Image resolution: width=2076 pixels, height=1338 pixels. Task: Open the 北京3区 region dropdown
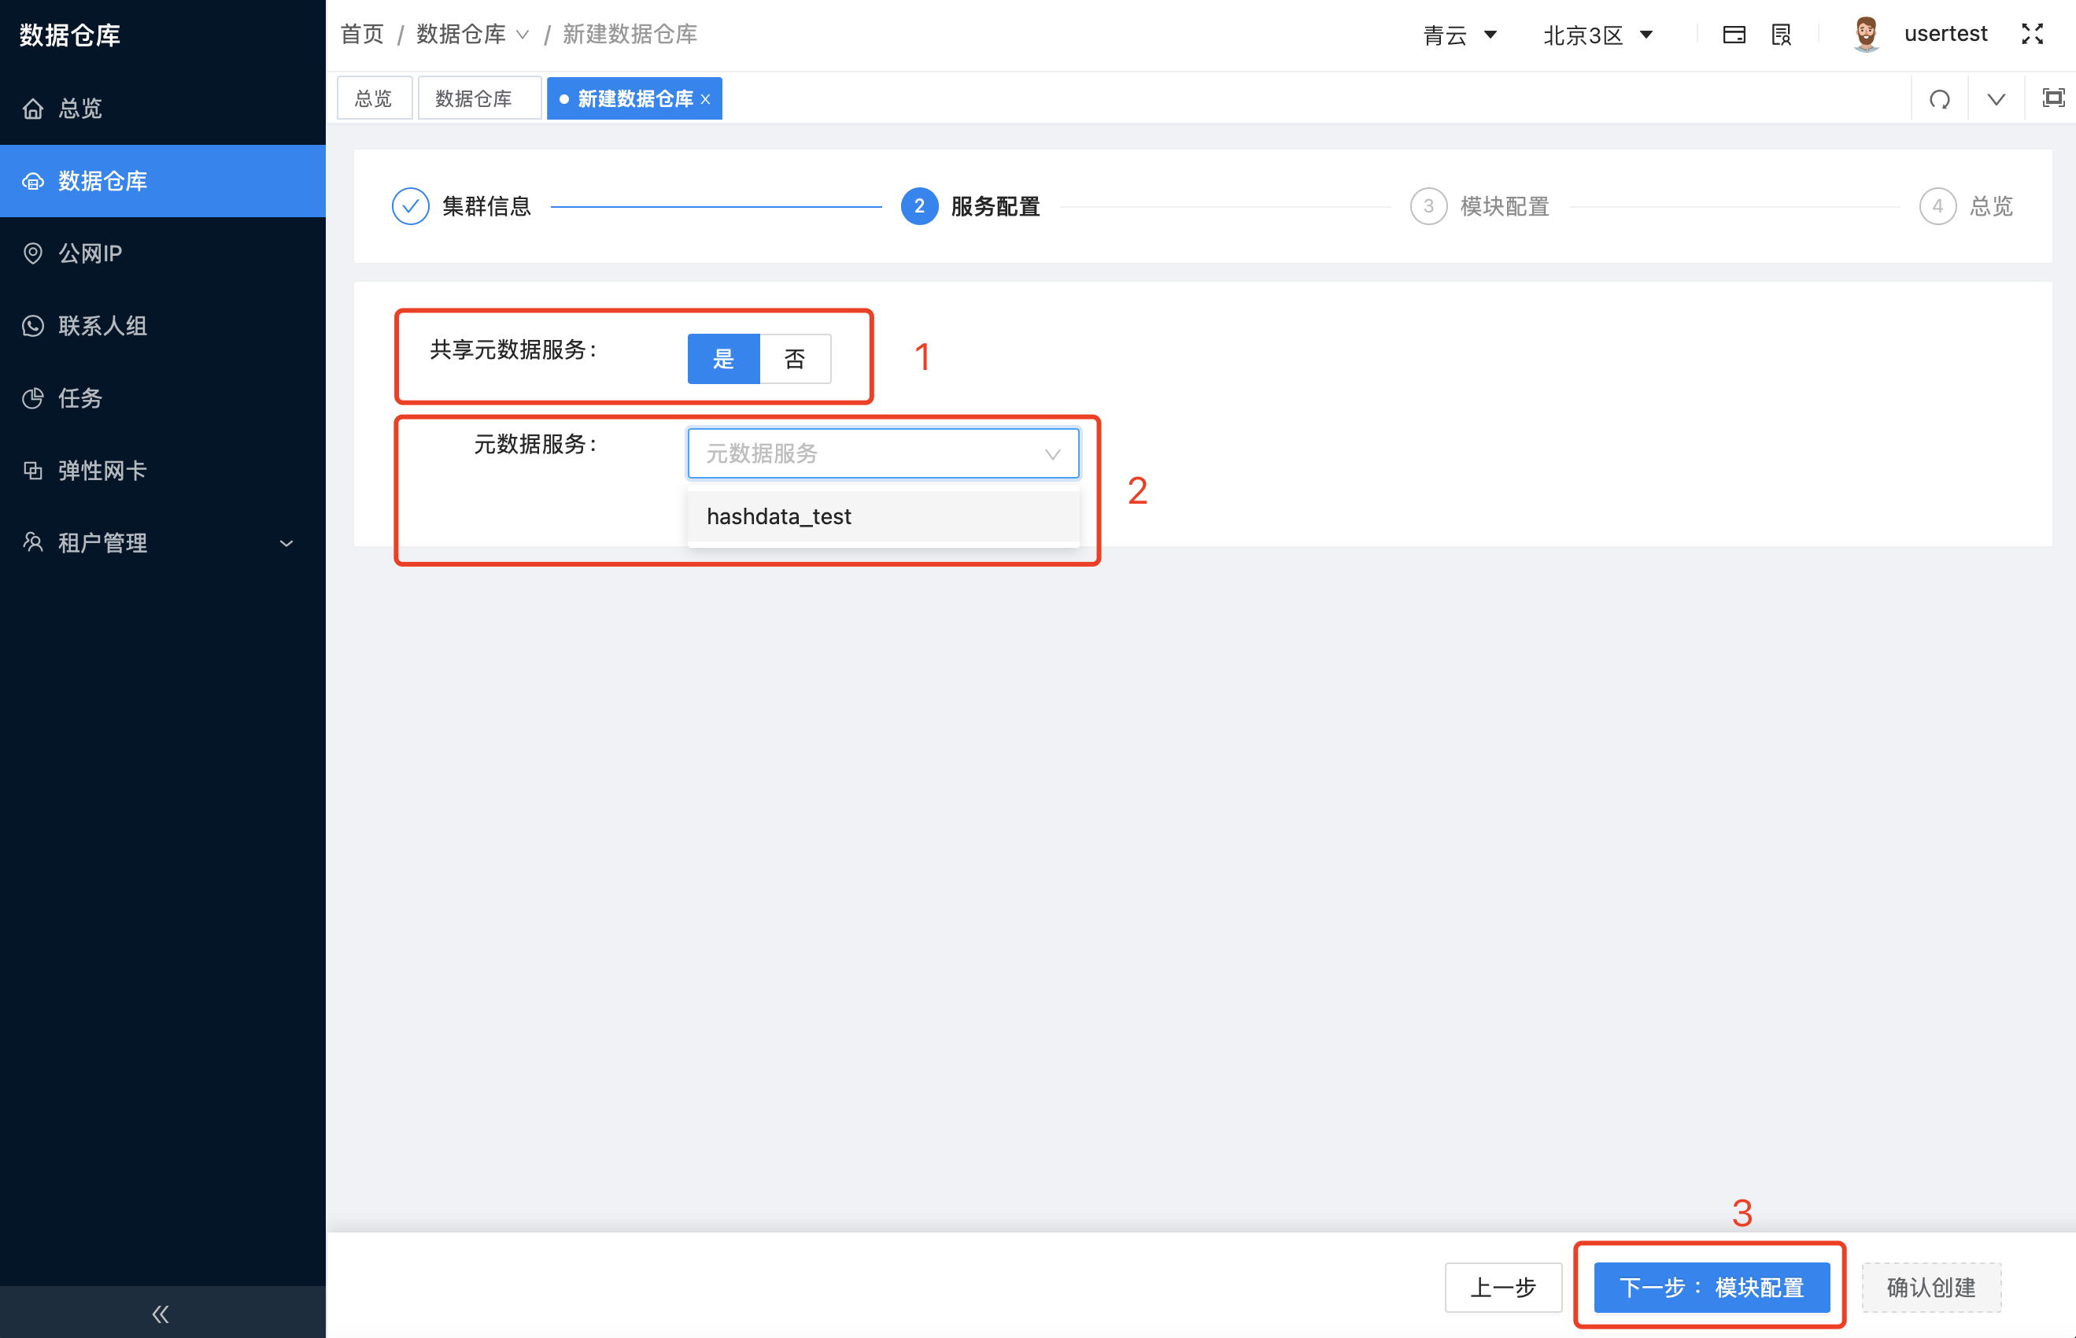pyautogui.click(x=1598, y=34)
